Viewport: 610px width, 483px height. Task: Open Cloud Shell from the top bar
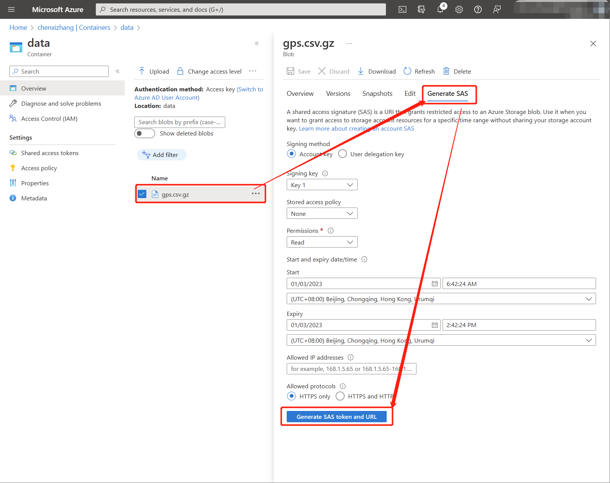coord(403,9)
